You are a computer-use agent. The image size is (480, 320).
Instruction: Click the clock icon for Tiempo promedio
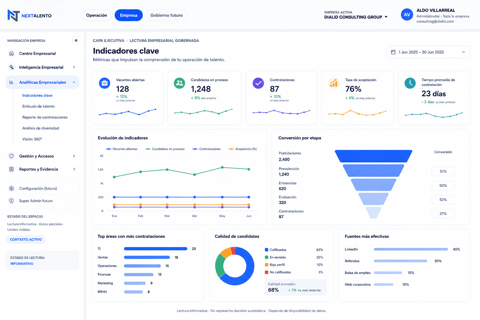(x=410, y=83)
